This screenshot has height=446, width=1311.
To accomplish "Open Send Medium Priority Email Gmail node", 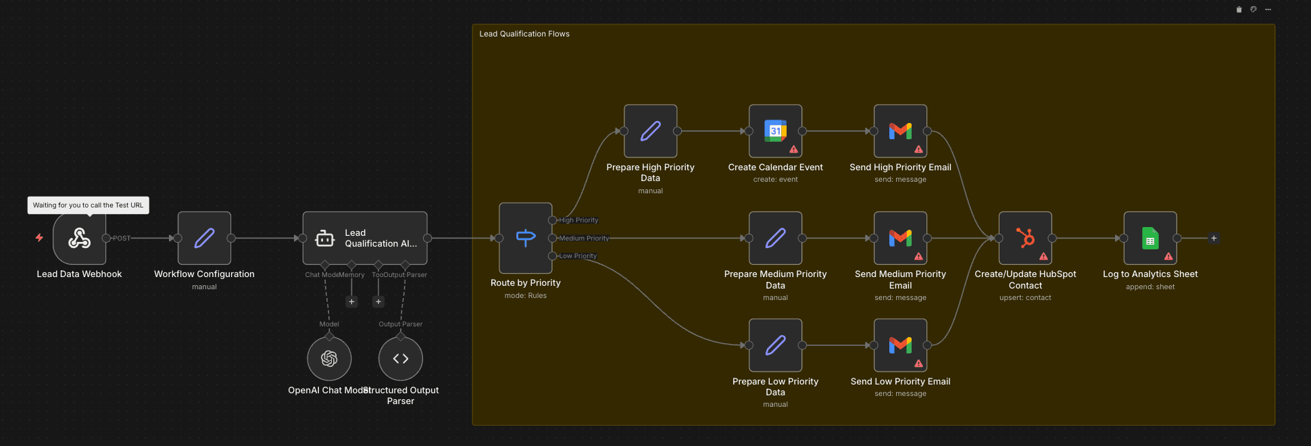I will coord(900,238).
